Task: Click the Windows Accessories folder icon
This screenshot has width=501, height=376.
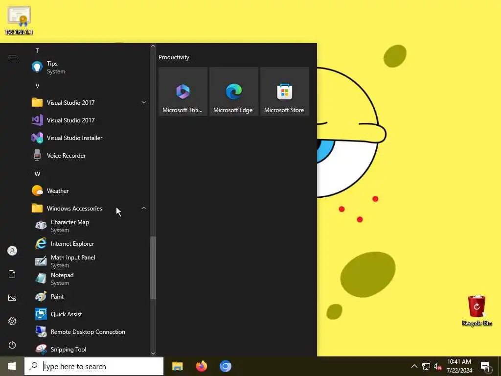Action: pos(37,208)
